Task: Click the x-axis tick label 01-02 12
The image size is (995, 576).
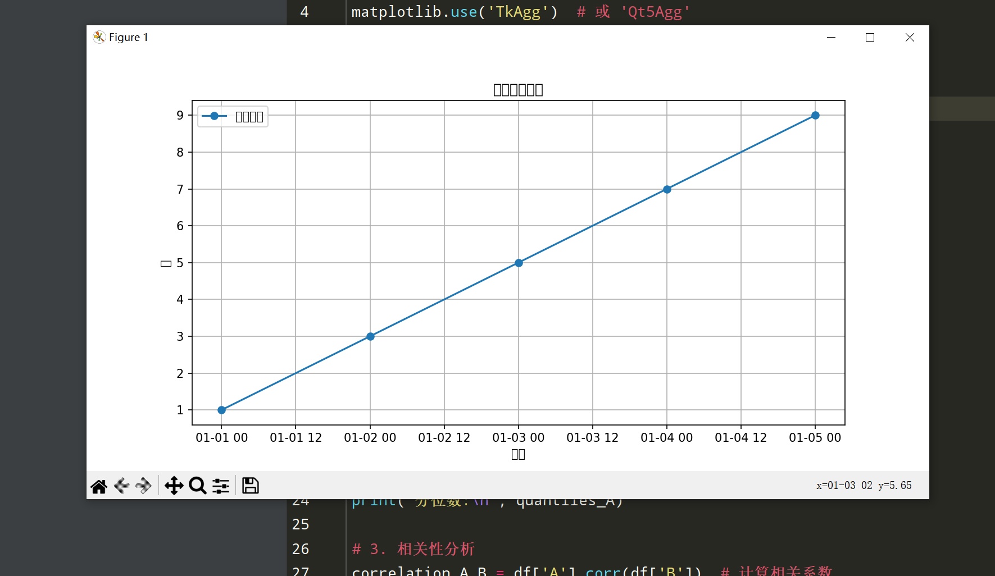Action: [x=444, y=438]
